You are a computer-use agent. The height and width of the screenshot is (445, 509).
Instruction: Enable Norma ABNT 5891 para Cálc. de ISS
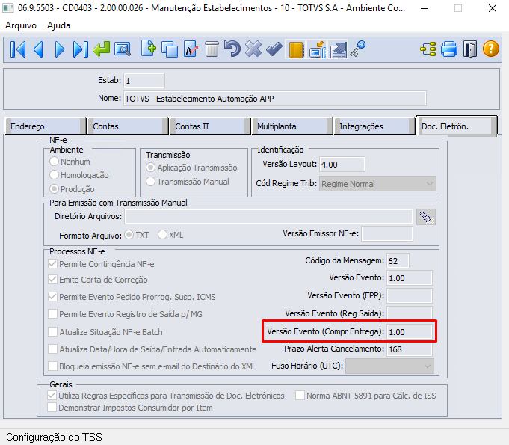tap(300, 396)
